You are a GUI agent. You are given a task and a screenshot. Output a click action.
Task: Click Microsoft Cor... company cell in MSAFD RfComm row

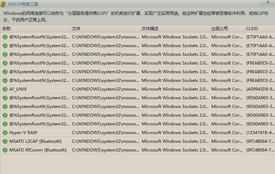pyautogui.click(x=227, y=150)
